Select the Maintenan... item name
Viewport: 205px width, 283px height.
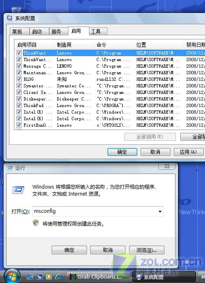38,73
